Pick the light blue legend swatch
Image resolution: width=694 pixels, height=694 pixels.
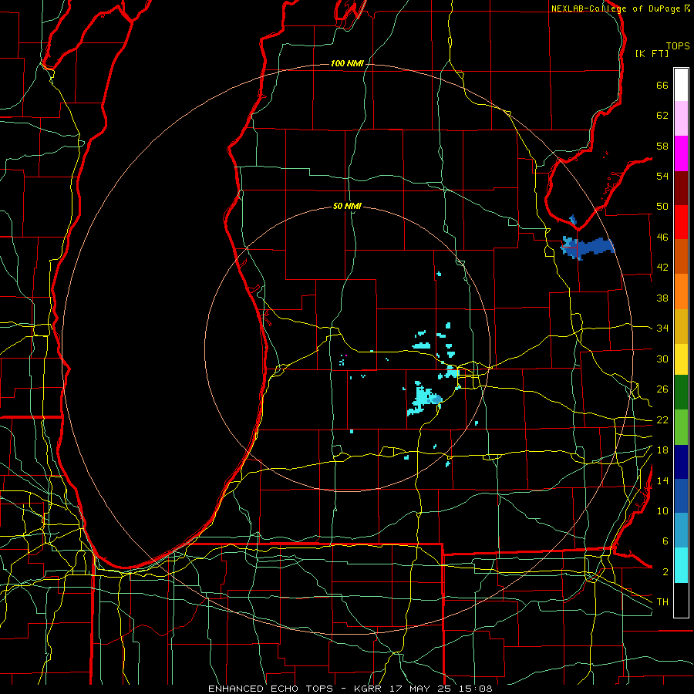tap(681, 530)
